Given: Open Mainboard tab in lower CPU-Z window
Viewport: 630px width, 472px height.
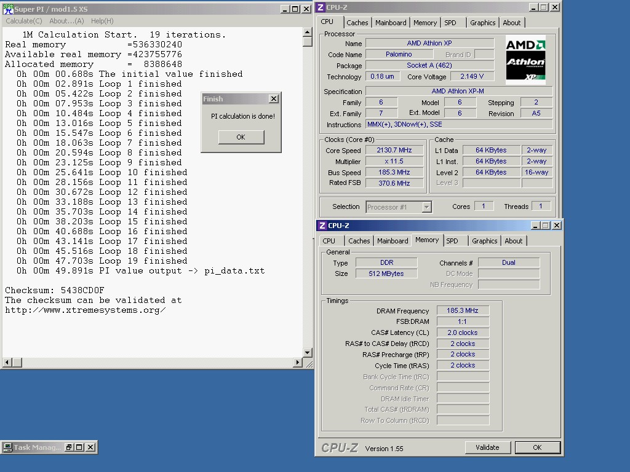Looking at the screenshot, I should point(393,241).
